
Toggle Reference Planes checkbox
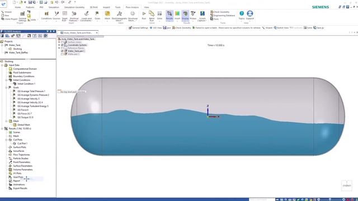(x=62, y=48)
